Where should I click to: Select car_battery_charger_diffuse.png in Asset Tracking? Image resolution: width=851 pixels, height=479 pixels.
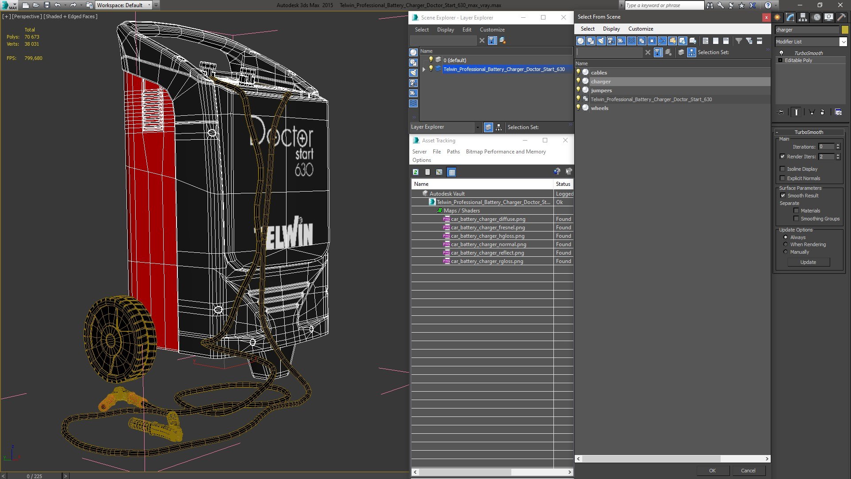tap(488, 219)
